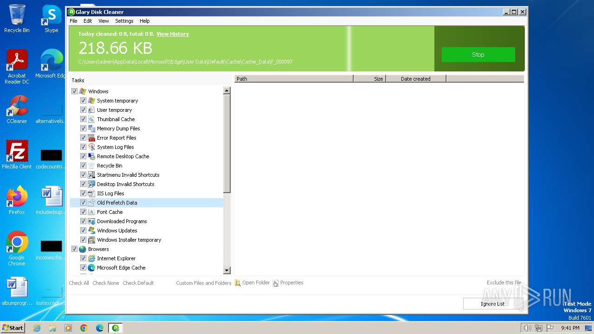This screenshot has height=334, width=594.
Task: Click the tasks list scroll down arrow
Action: tap(227, 270)
